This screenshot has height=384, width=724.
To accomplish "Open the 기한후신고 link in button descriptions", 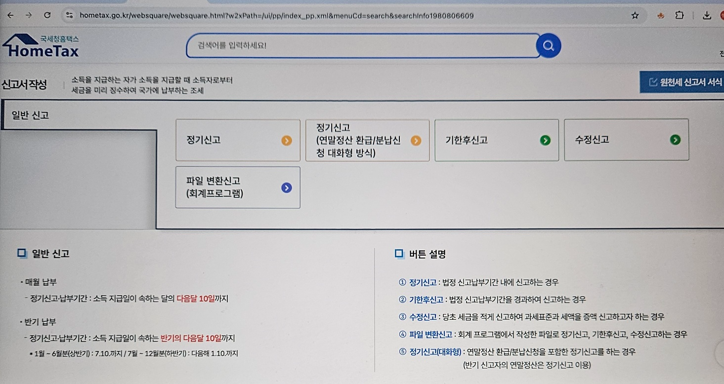I will pos(426,300).
